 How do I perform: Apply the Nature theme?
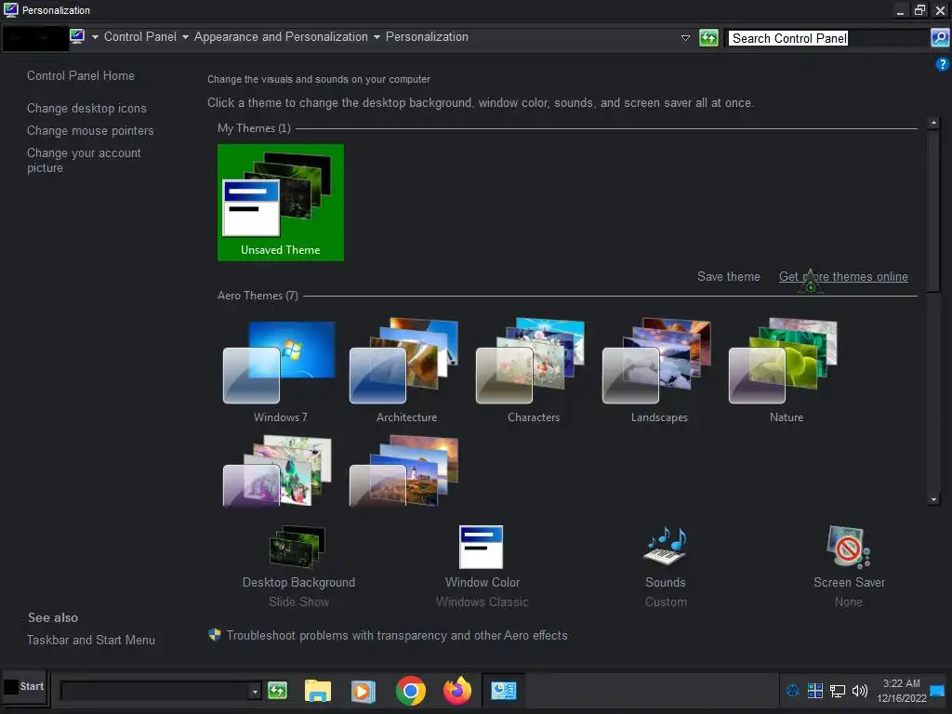(785, 370)
